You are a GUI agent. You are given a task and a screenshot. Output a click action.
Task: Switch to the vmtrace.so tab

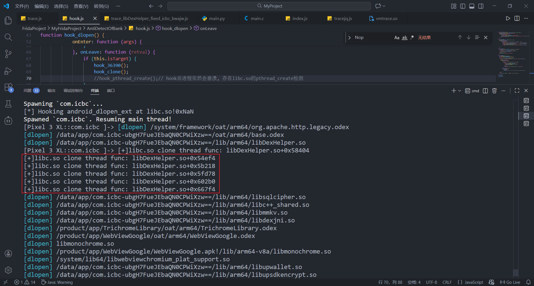tap(386, 18)
